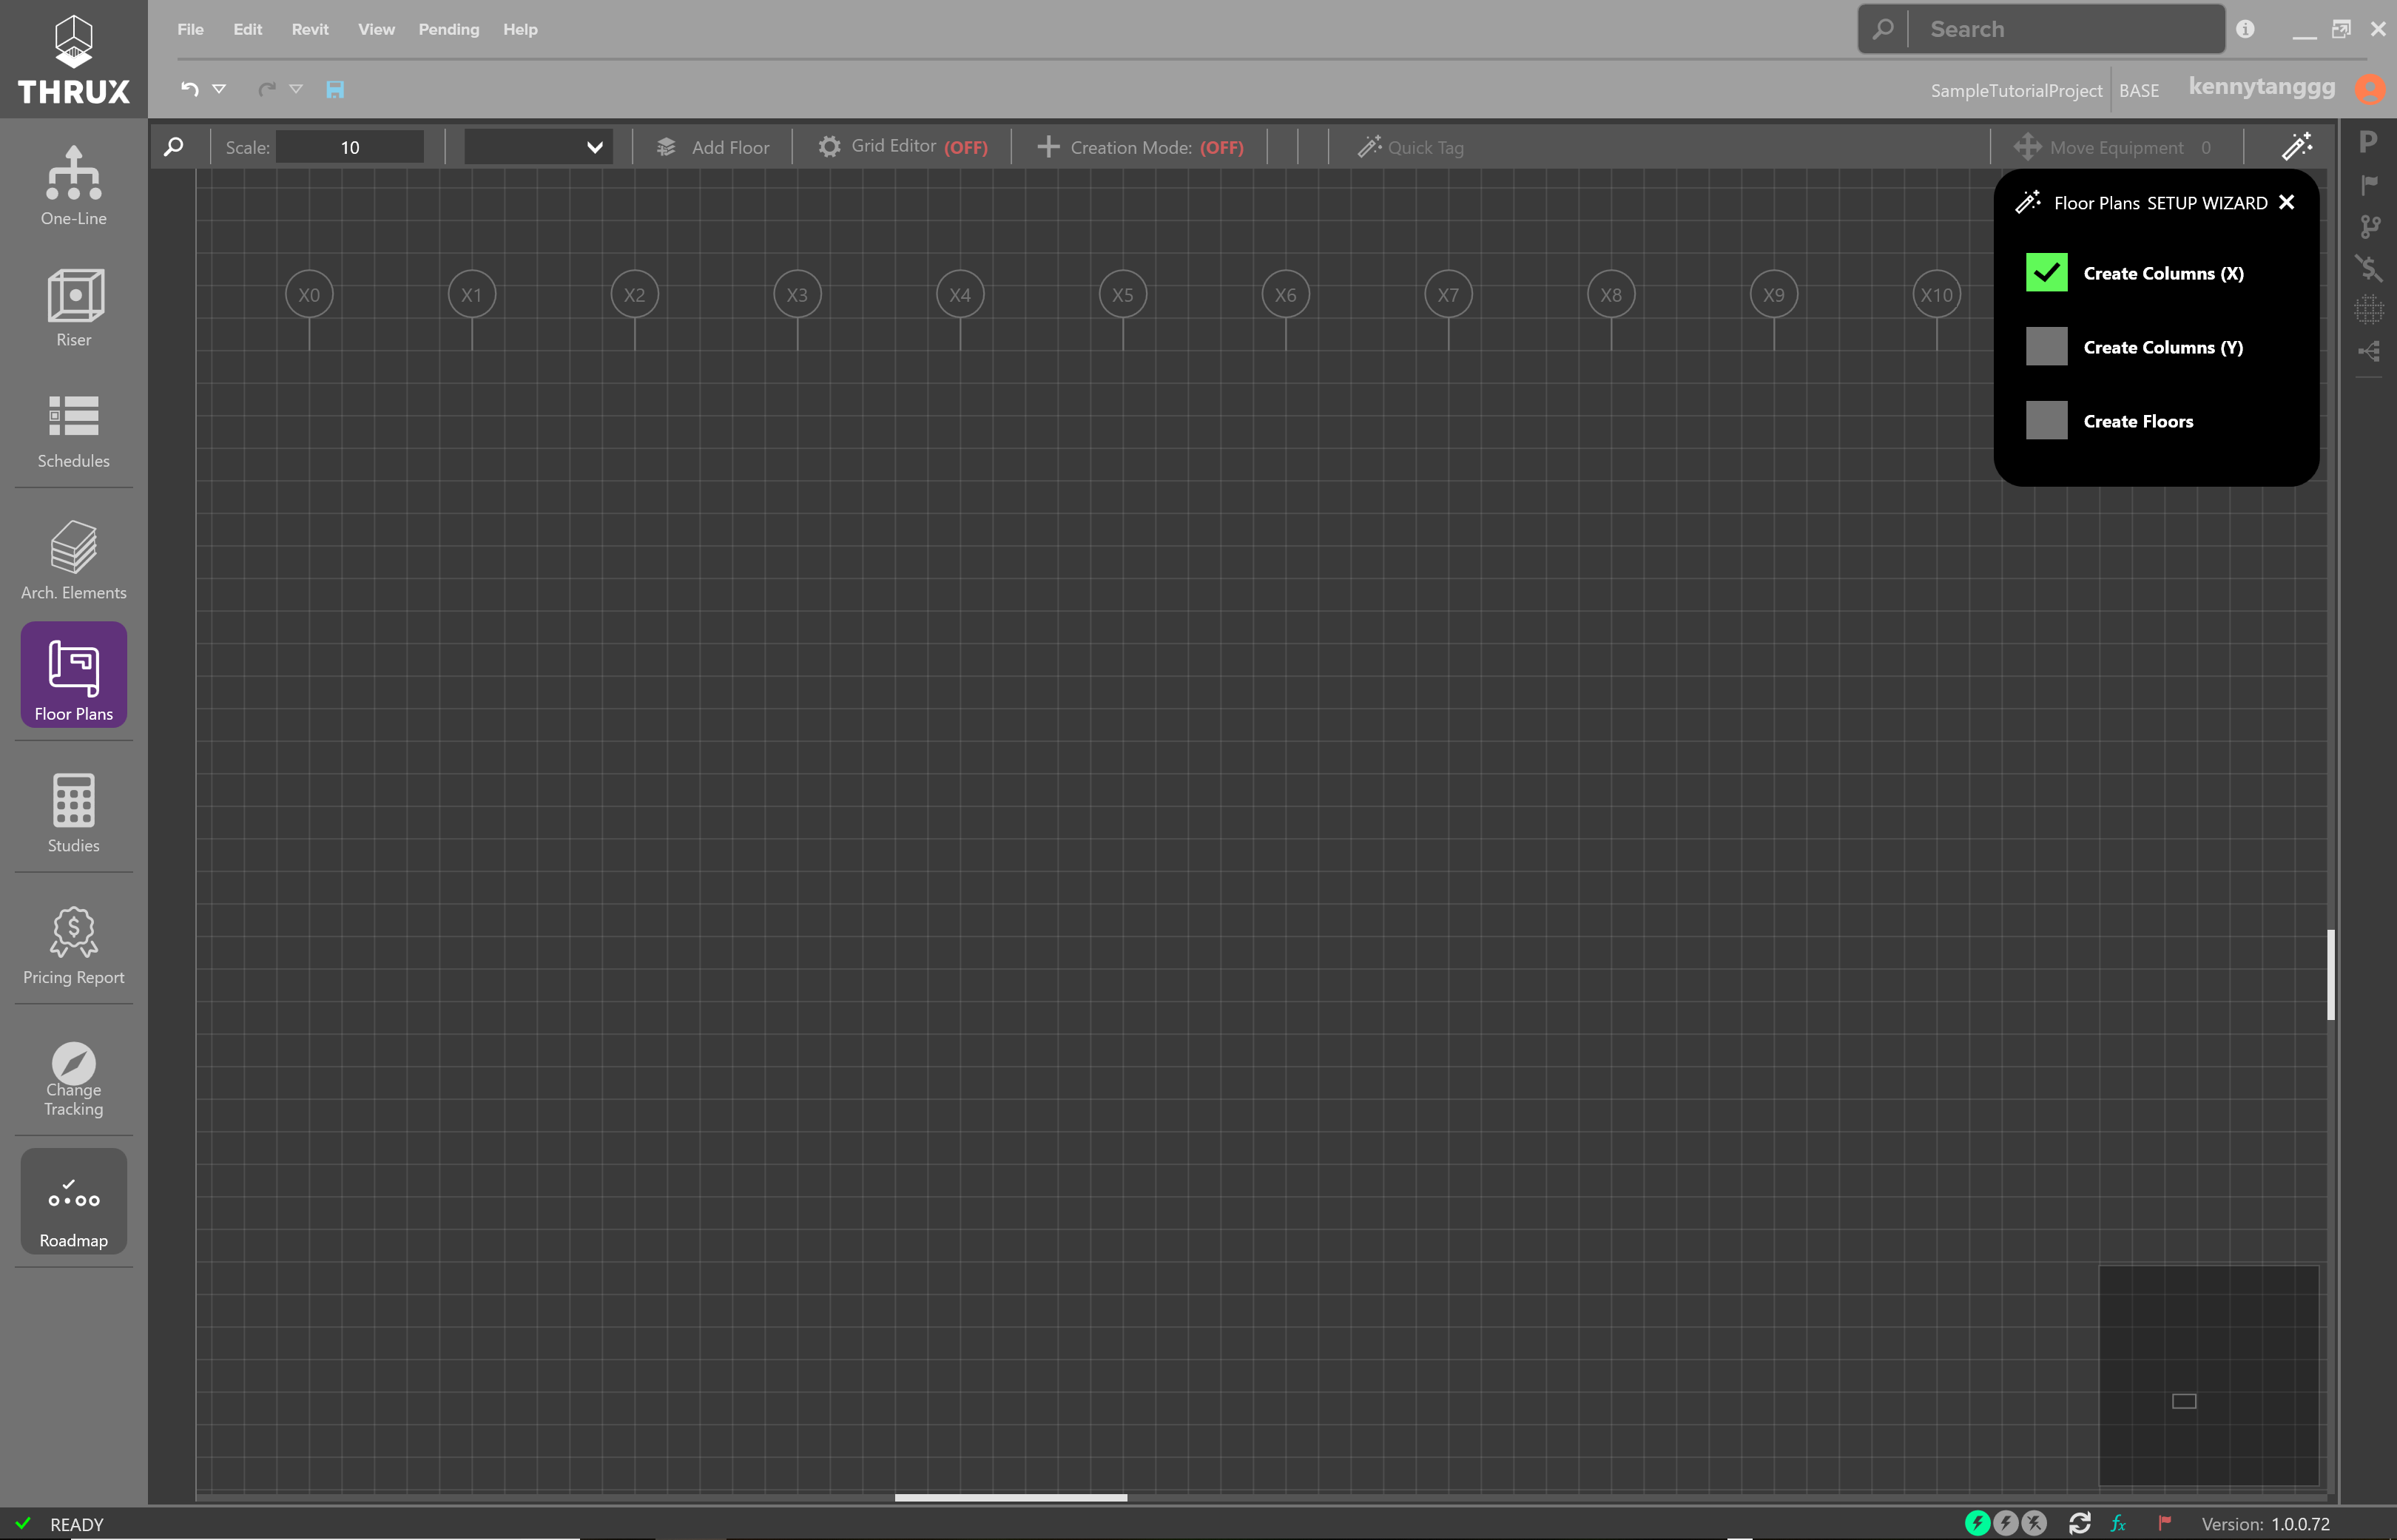Toggle Creation Mode on
The image size is (2397, 1540).
[1140, 147]
